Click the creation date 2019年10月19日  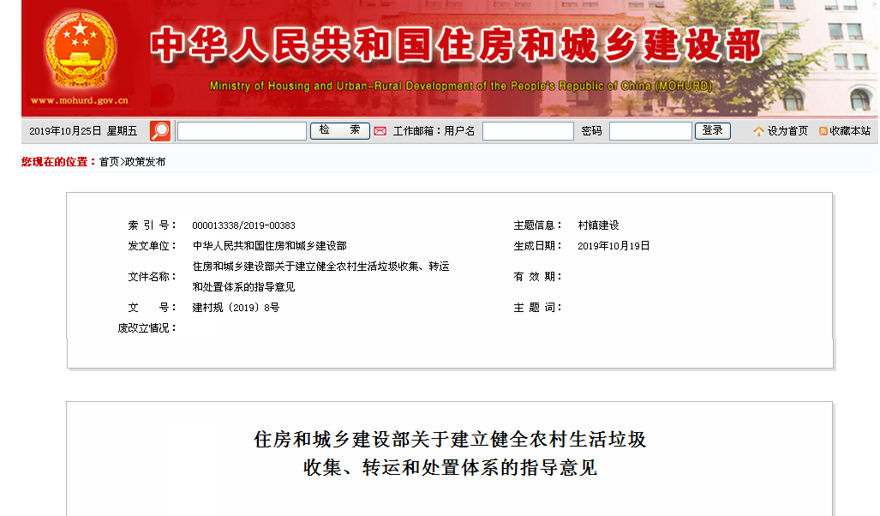pyautogui.click(x=614, y=245)
